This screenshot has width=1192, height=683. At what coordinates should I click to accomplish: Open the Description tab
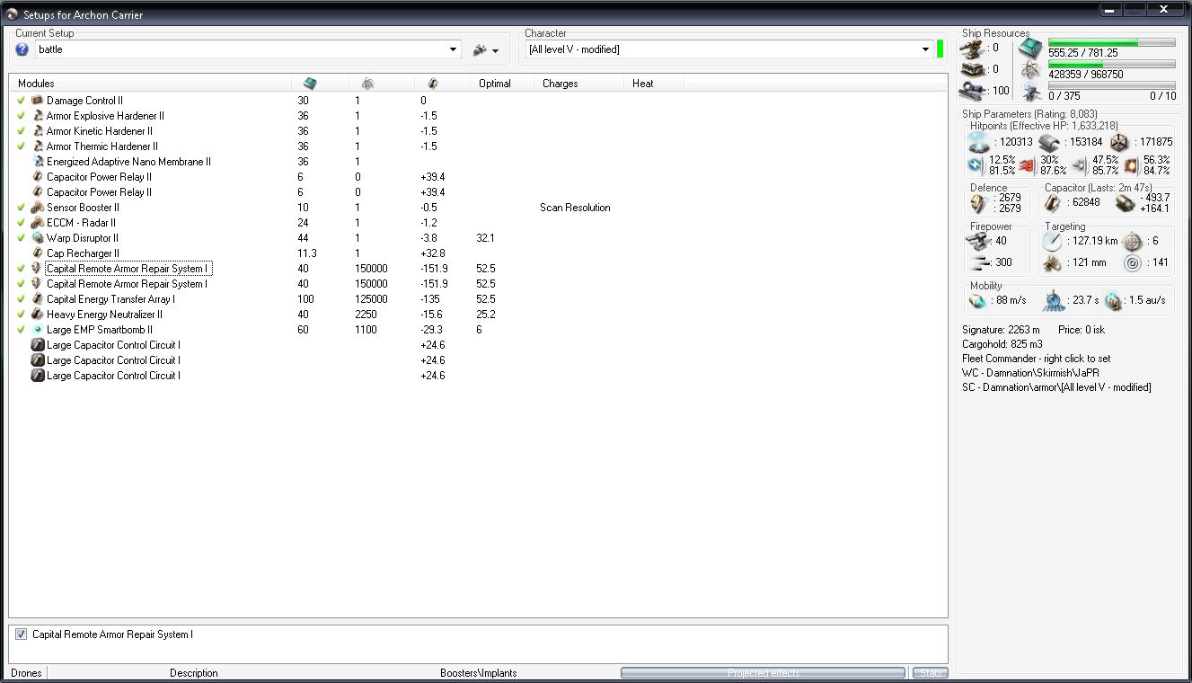[194, 673]
